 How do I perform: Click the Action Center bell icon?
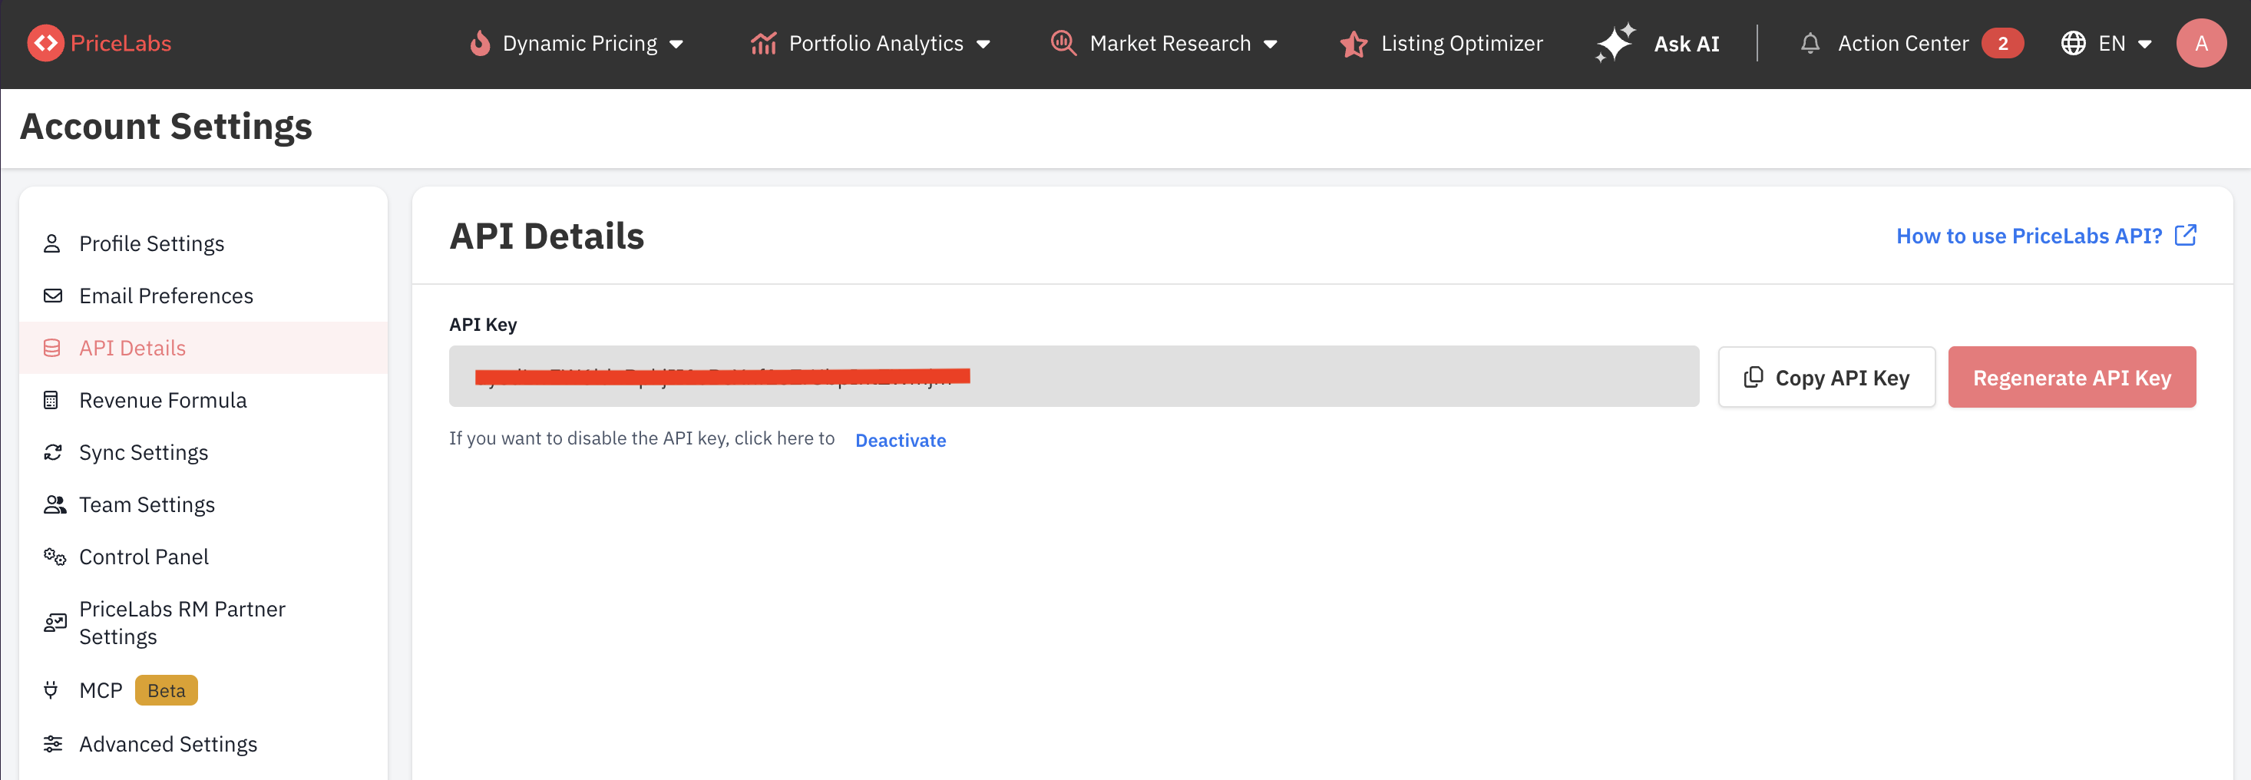[1810, 43]
